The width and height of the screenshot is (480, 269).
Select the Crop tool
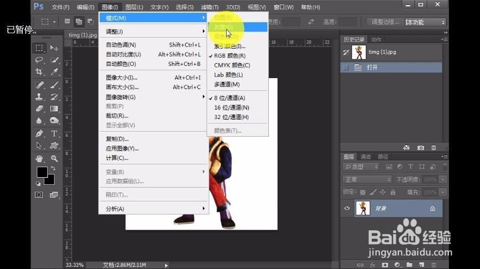tap(39, 72)
